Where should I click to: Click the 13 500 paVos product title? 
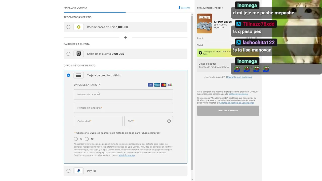pyautogui.click(x=223, y=22)
